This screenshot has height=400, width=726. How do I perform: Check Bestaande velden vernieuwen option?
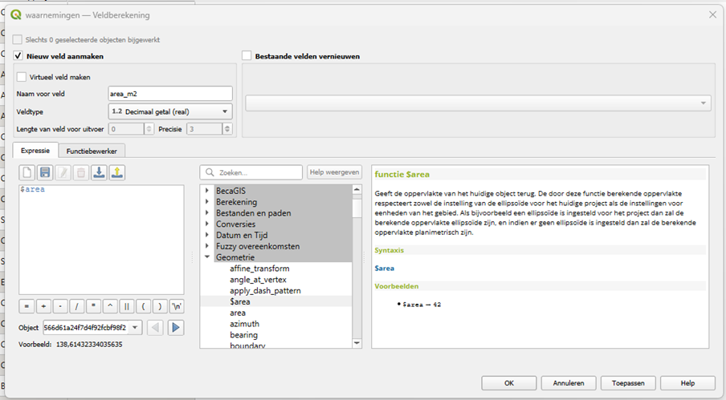[x=247, y=56]
